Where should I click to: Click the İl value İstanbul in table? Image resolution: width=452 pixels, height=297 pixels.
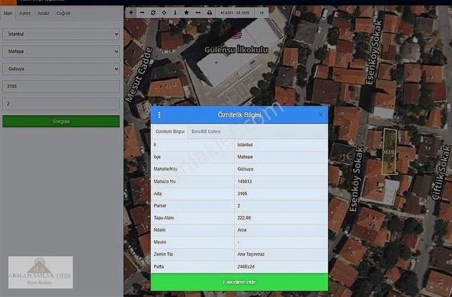click(x=245, y=145)
